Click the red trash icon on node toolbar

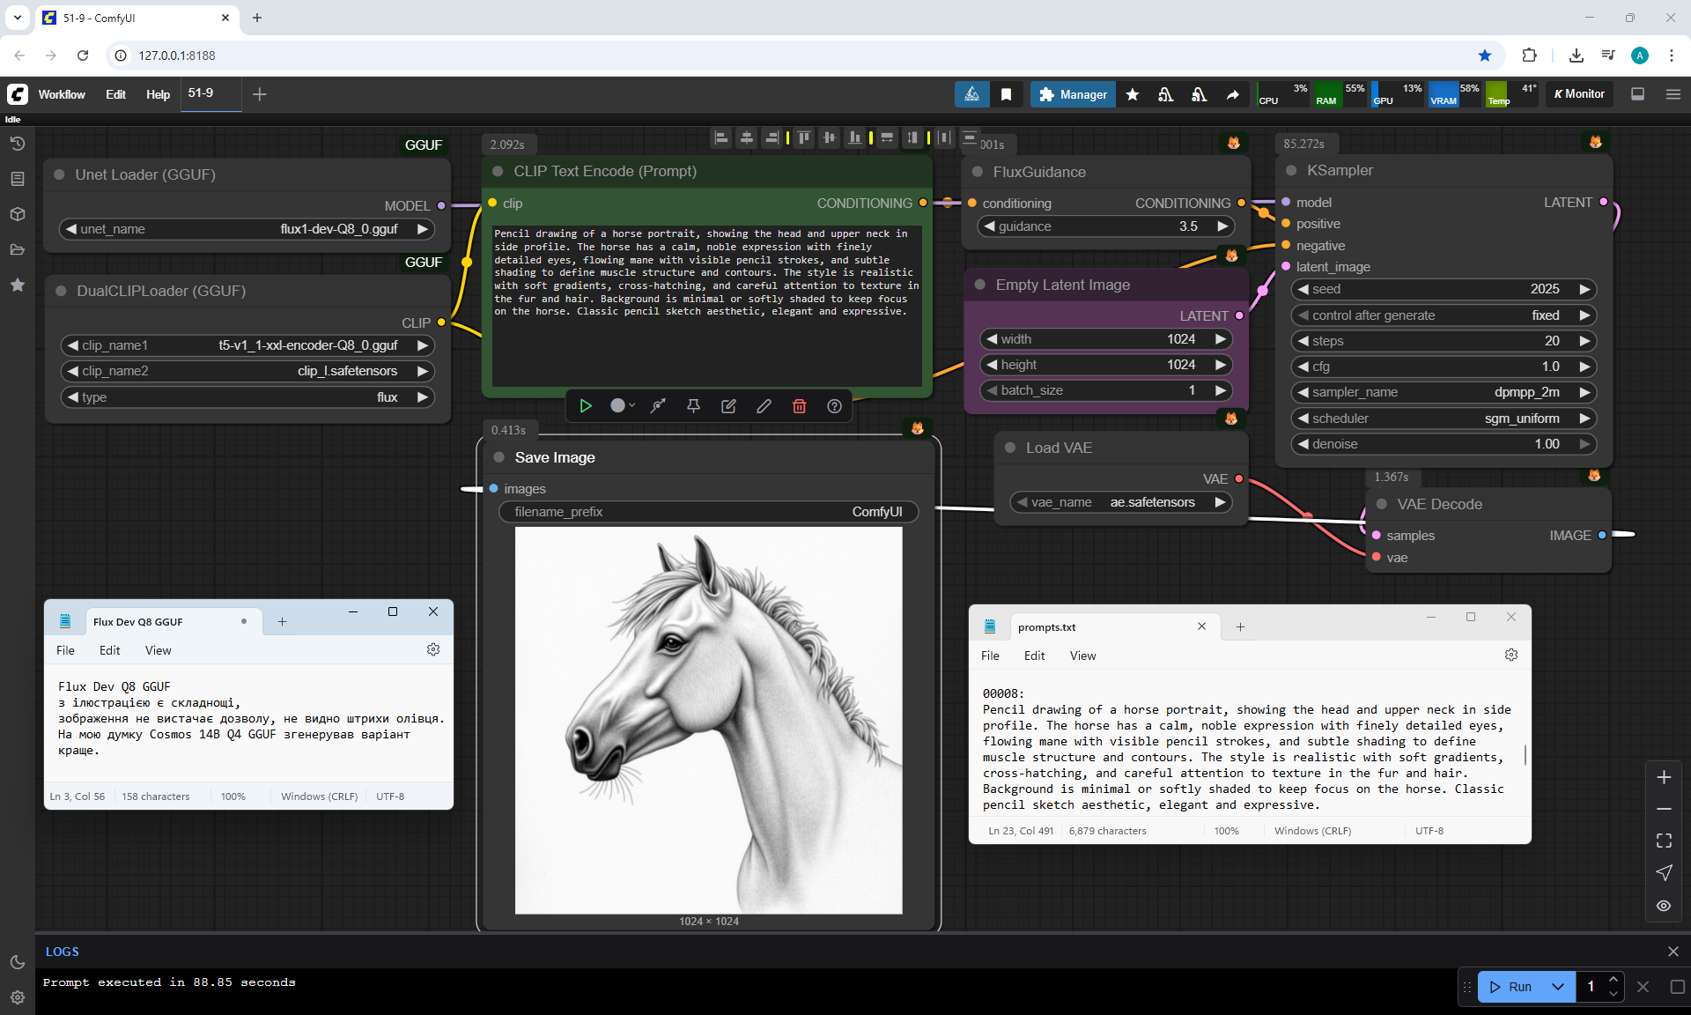pos(799,406)
